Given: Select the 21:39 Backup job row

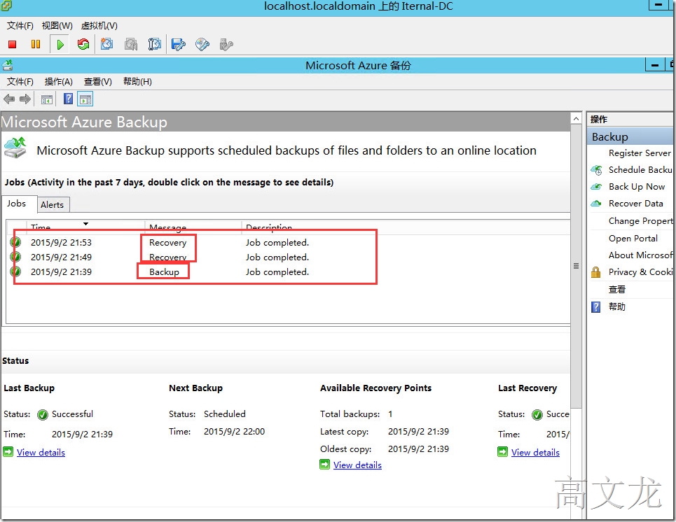Looking at the screenshot, I should (288, 271).
